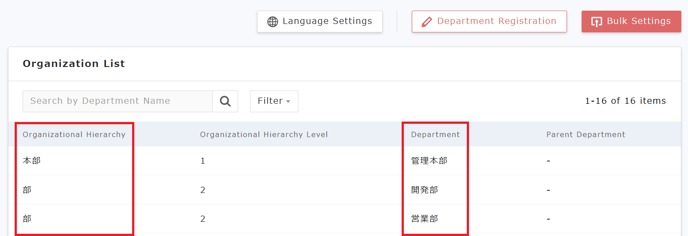The height and width of the screenshot is (236, 688).
Task: Click the magnifying glass search icon
Action: click(x=225, y=101)
